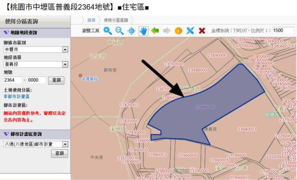This screenshot has width=297, height=180.
Task: Open the 八德(八德地區)都市計畫 dropdown
Action: [x=36, y=144]
